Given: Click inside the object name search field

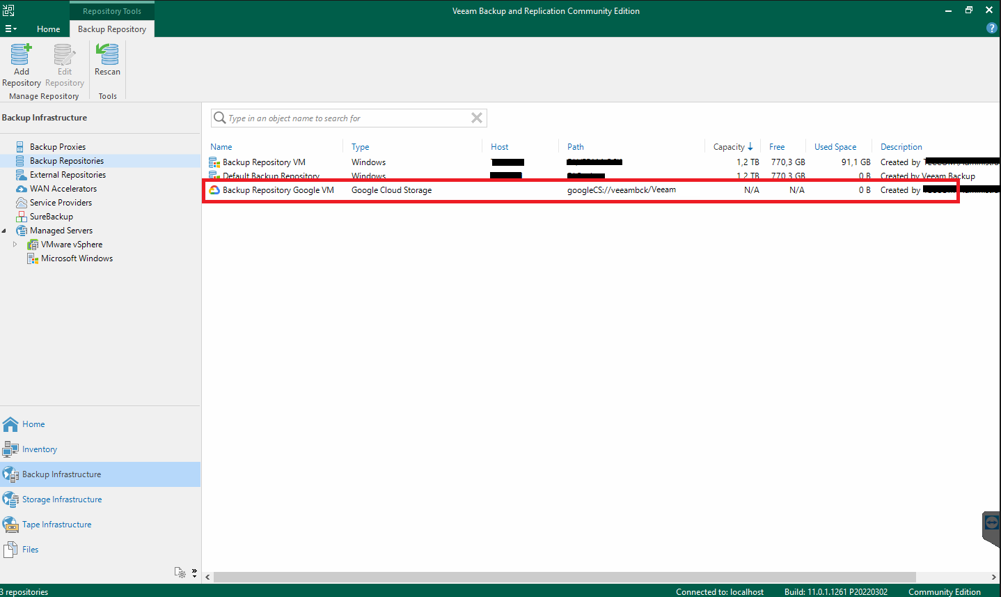Looking at the screenshot, I should click(348, 118).
